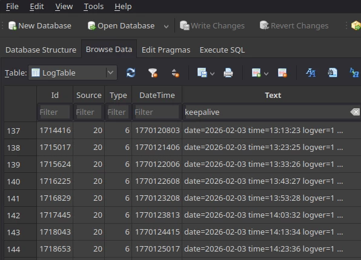
Task: Click the Open Database toolbar button
Action: click(121, 25)
